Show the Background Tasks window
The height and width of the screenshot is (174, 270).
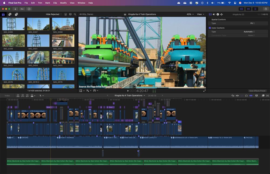click(29, 9)
